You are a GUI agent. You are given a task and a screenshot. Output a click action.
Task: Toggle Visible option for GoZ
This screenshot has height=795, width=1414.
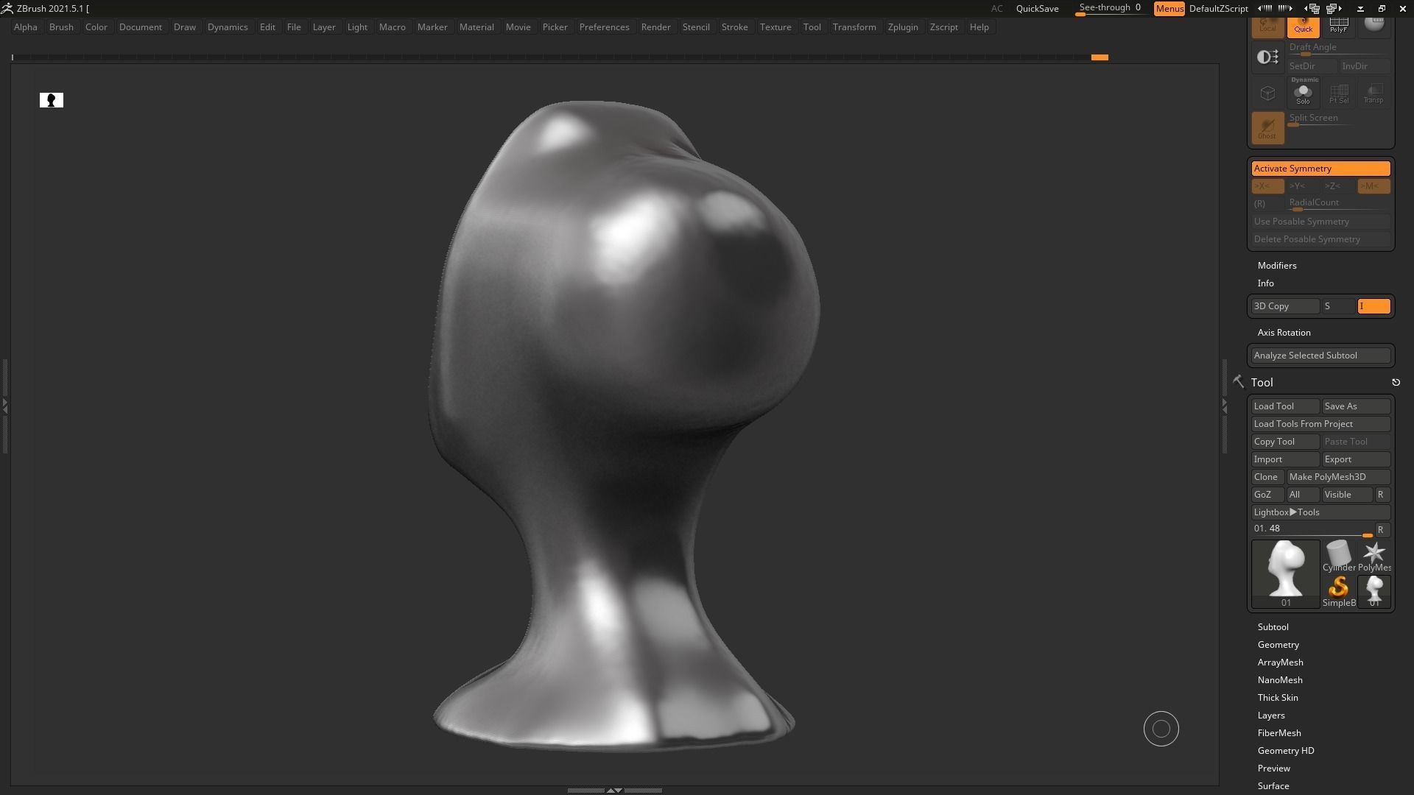(1346, 495)
